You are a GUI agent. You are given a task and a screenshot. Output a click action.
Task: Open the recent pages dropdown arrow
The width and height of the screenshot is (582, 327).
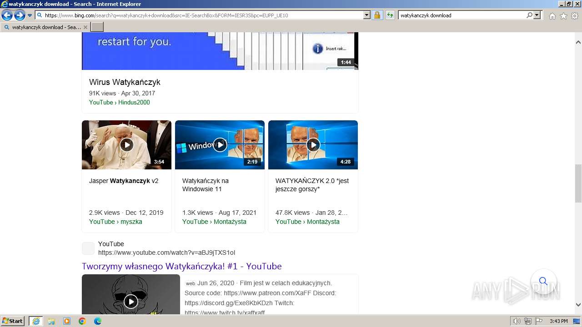coord(30,15)
